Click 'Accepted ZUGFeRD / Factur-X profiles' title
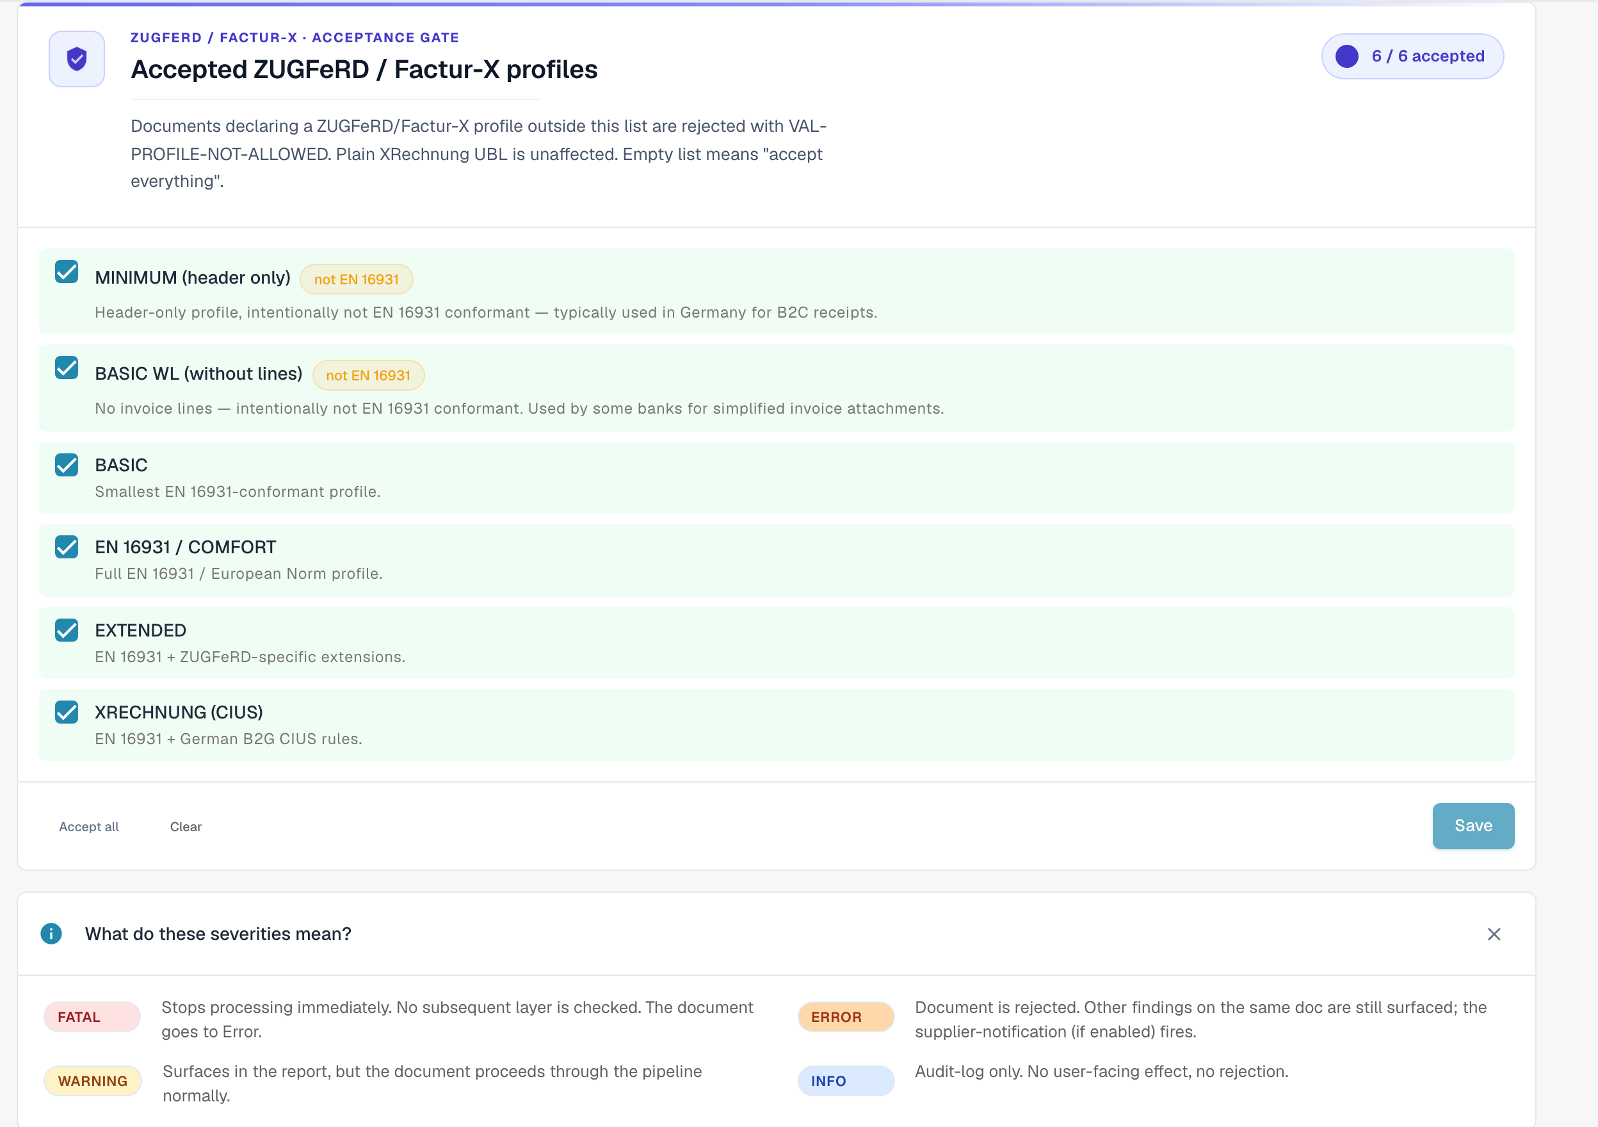The height and width of the screenshot is (1127, 1598). (x=364, y=70)
